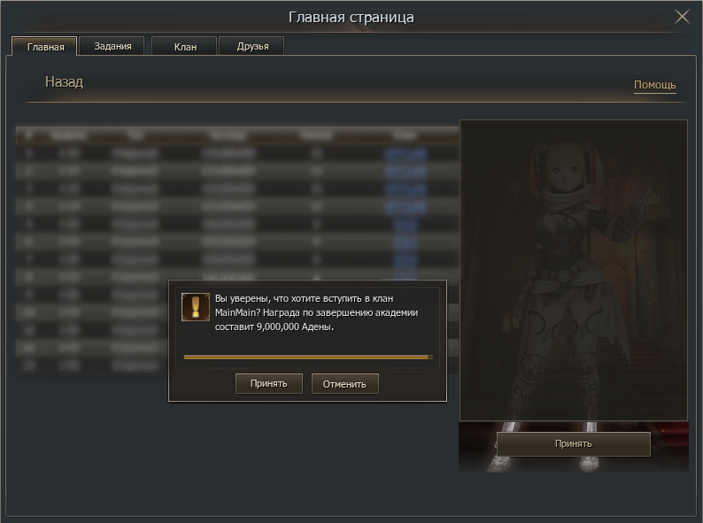Screen dimensions: 703x523
Task: Click the Главная страница window title
Action: click(351, 17)
